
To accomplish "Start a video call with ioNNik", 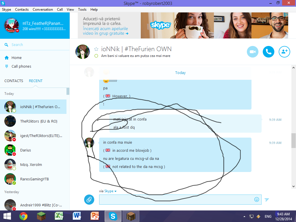I will pyautogui.click(x=252, y=52).
